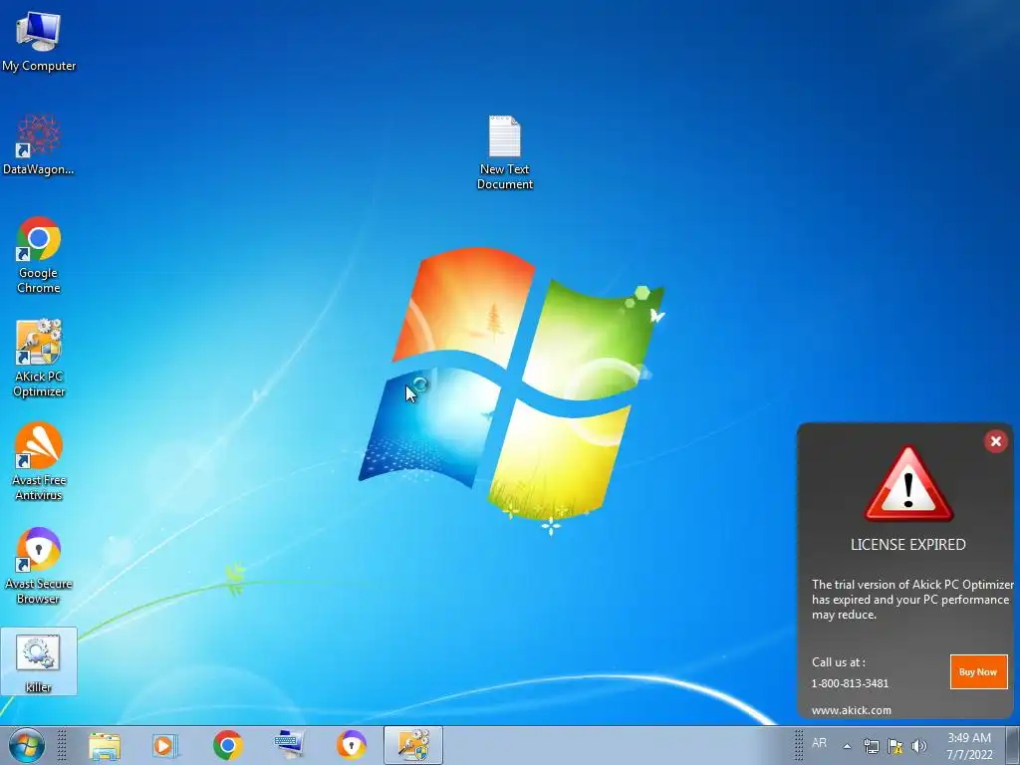
Task: Select the killer file on desktop
Action: tap(39, 661)
